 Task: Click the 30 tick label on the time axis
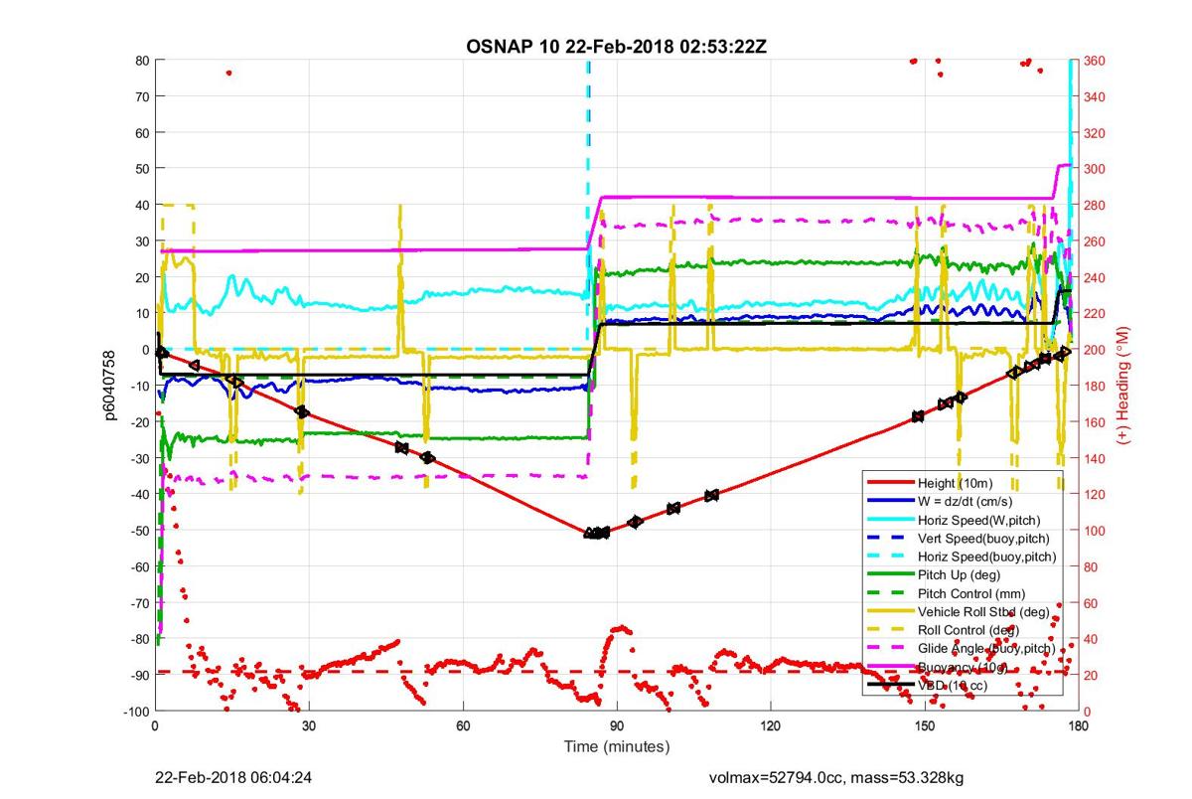pos(309,726)
